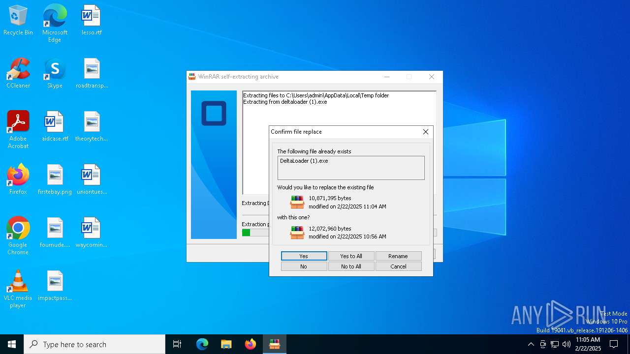The image size is (630, 354).
Task: Click No to All button
Action: [x=351, y=266]
